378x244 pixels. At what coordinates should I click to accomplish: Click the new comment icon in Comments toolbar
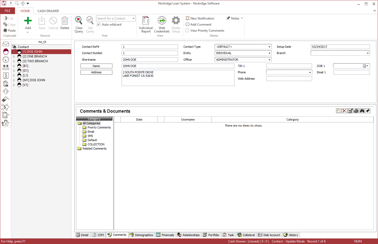[x=338, y=111]
